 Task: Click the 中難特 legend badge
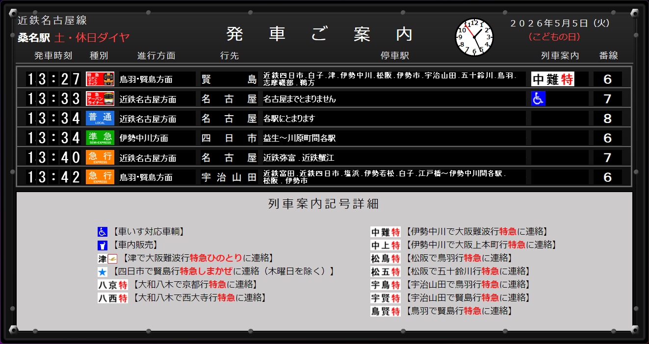point(386,232)
